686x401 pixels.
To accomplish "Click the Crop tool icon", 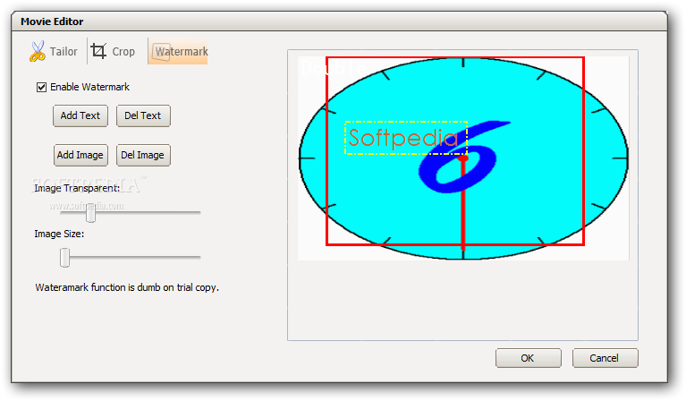I will tap(98, 51).
